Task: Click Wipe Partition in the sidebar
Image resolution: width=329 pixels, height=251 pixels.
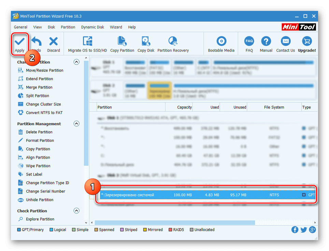Action: click(x=38, y=166)
